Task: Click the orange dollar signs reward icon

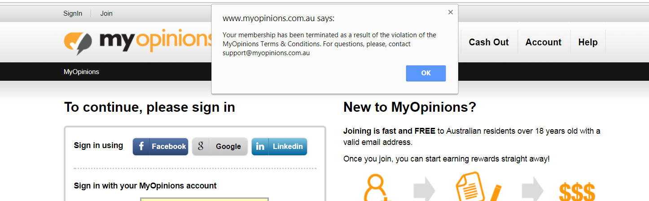Action: click(577, 191)
